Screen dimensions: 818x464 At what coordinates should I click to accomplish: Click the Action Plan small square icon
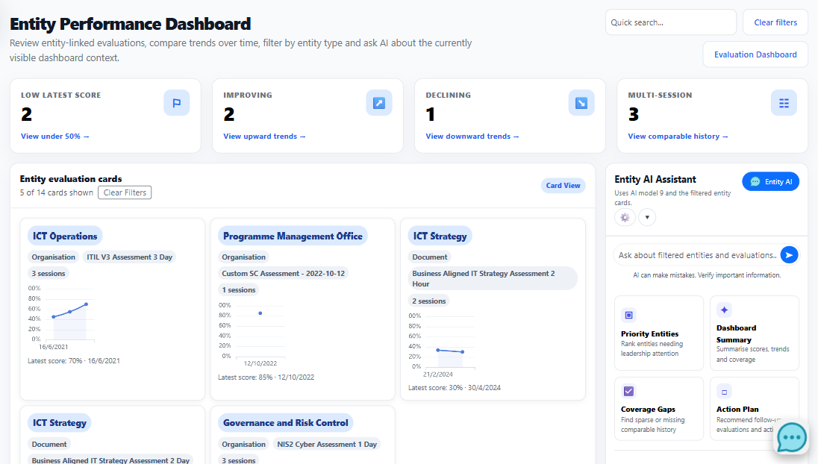coord(724,392)
